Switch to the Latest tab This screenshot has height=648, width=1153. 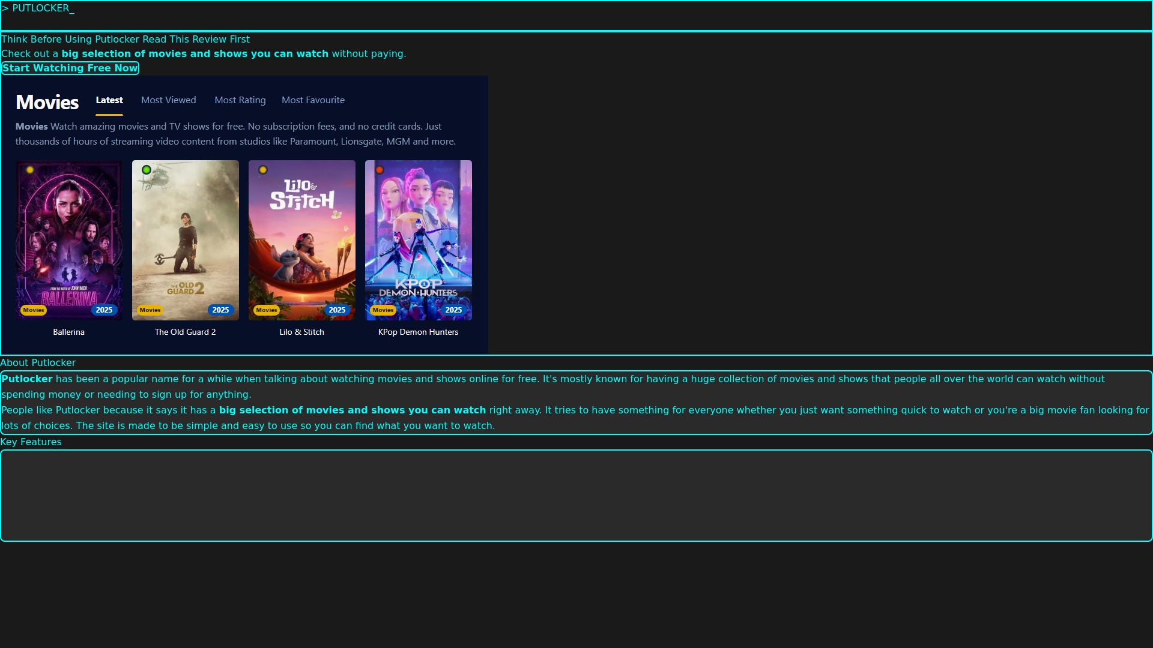(x=109, y=100)
